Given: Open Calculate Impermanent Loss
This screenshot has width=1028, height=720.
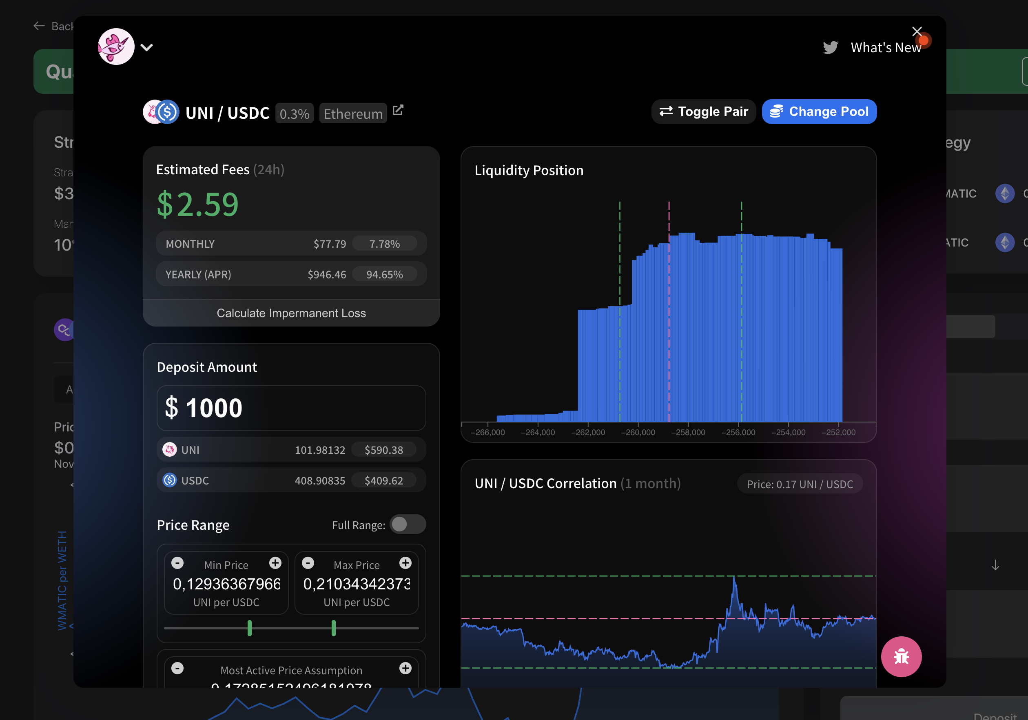Looking at the screenshot, I should coord(291,313).
